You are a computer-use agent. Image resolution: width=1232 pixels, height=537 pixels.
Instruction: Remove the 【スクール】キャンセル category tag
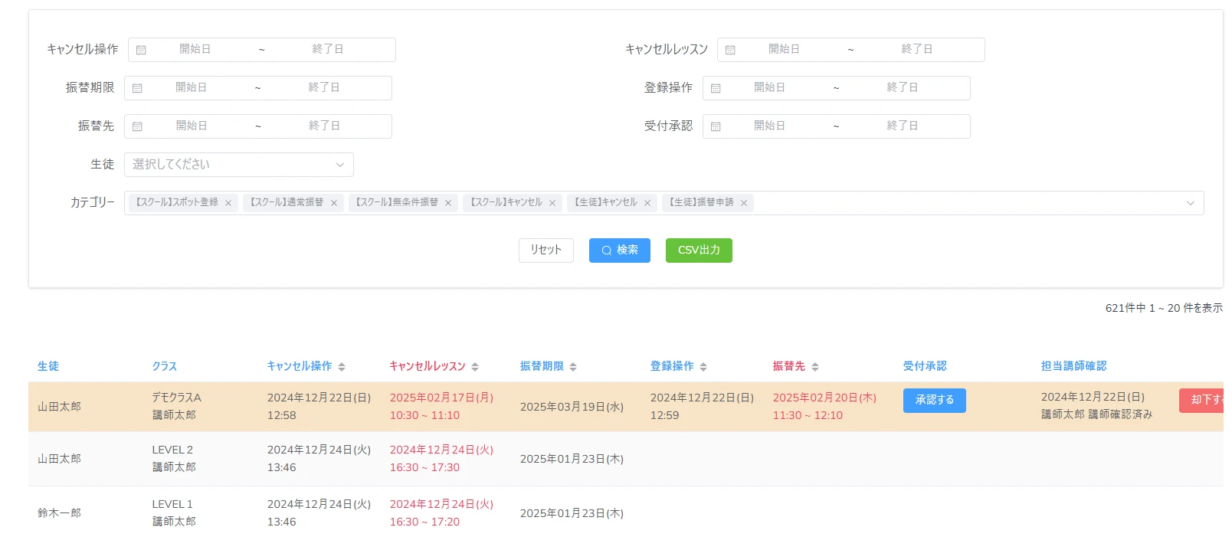[552, 203]
